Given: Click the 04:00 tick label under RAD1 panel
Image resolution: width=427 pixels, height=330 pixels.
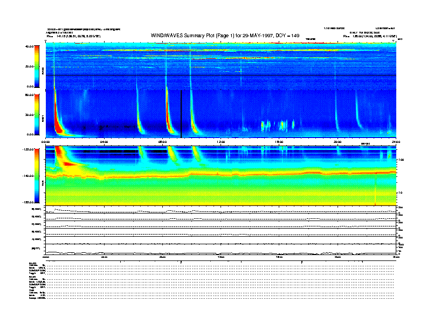Looking at the screenshot, I should 104,142.
